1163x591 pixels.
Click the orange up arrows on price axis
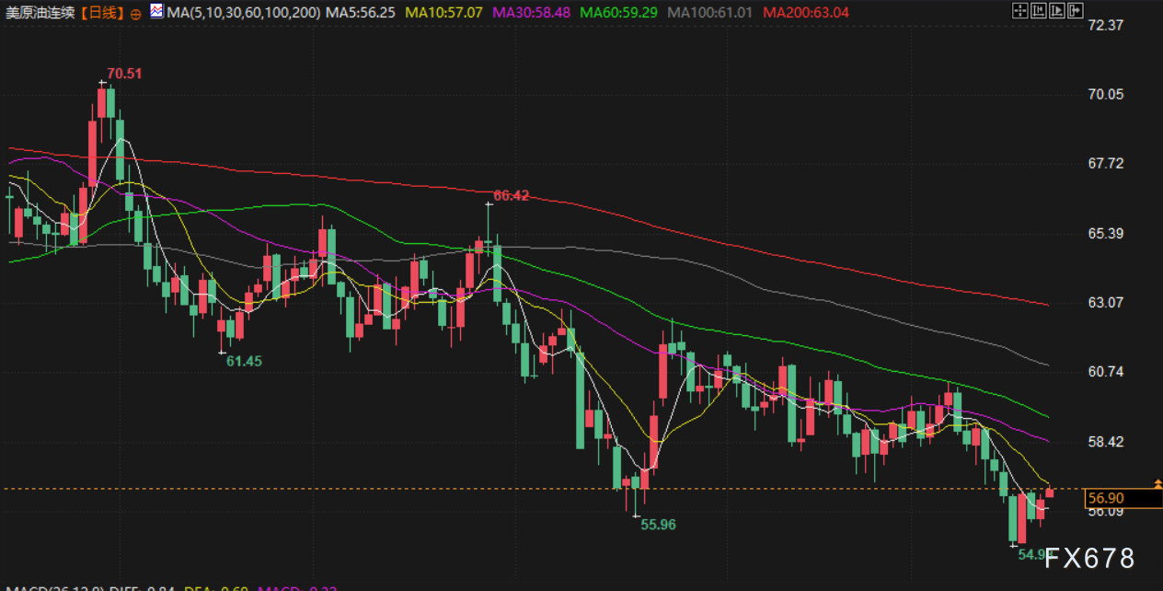[1157, 482]
